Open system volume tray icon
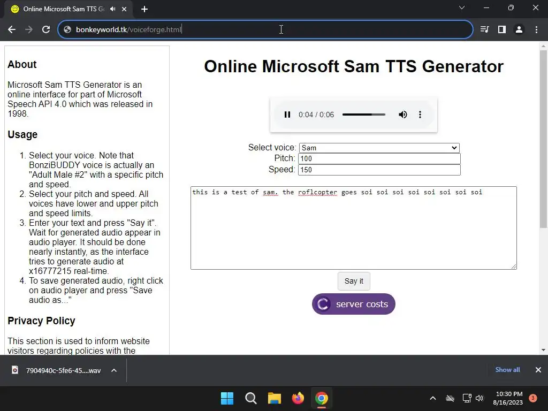Image resolution: width=548 pixels, height=411 pixels. [479, 398]
